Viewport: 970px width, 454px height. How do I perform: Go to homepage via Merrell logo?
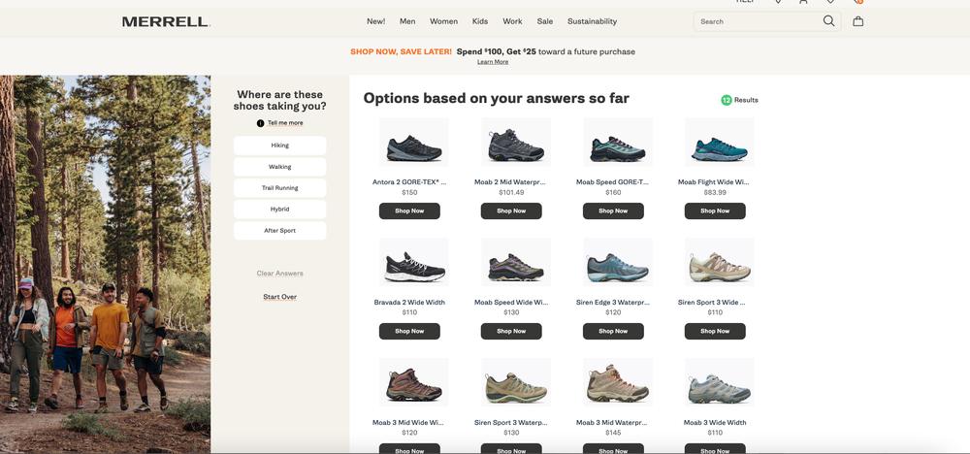coord(166,21)
